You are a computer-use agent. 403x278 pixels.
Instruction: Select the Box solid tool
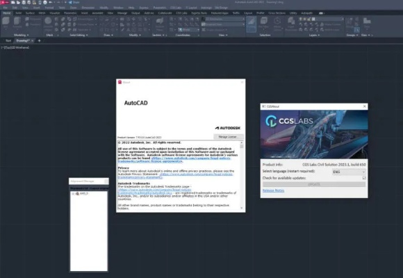click(x=6, y=22)
